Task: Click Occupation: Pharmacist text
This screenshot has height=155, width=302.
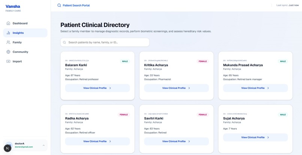Action: click(x=157, y=79)
